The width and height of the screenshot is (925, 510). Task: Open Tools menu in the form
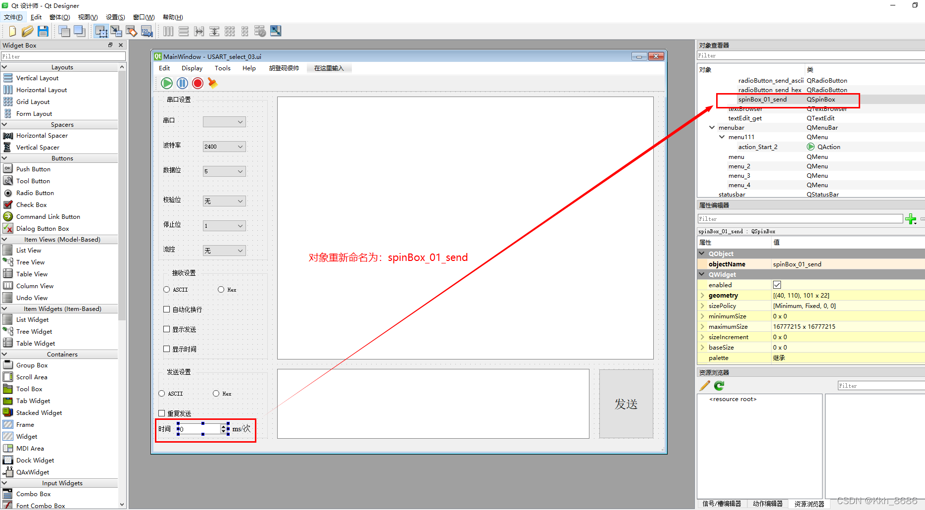pyautogui.click(x=223, y=68)
